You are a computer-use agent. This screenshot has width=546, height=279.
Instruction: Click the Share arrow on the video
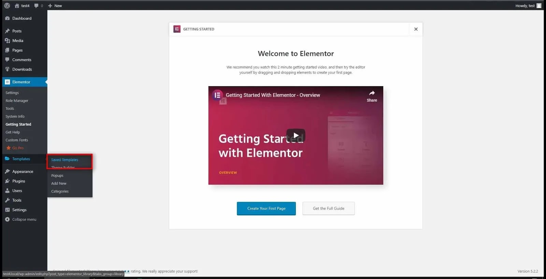[372, 93]
